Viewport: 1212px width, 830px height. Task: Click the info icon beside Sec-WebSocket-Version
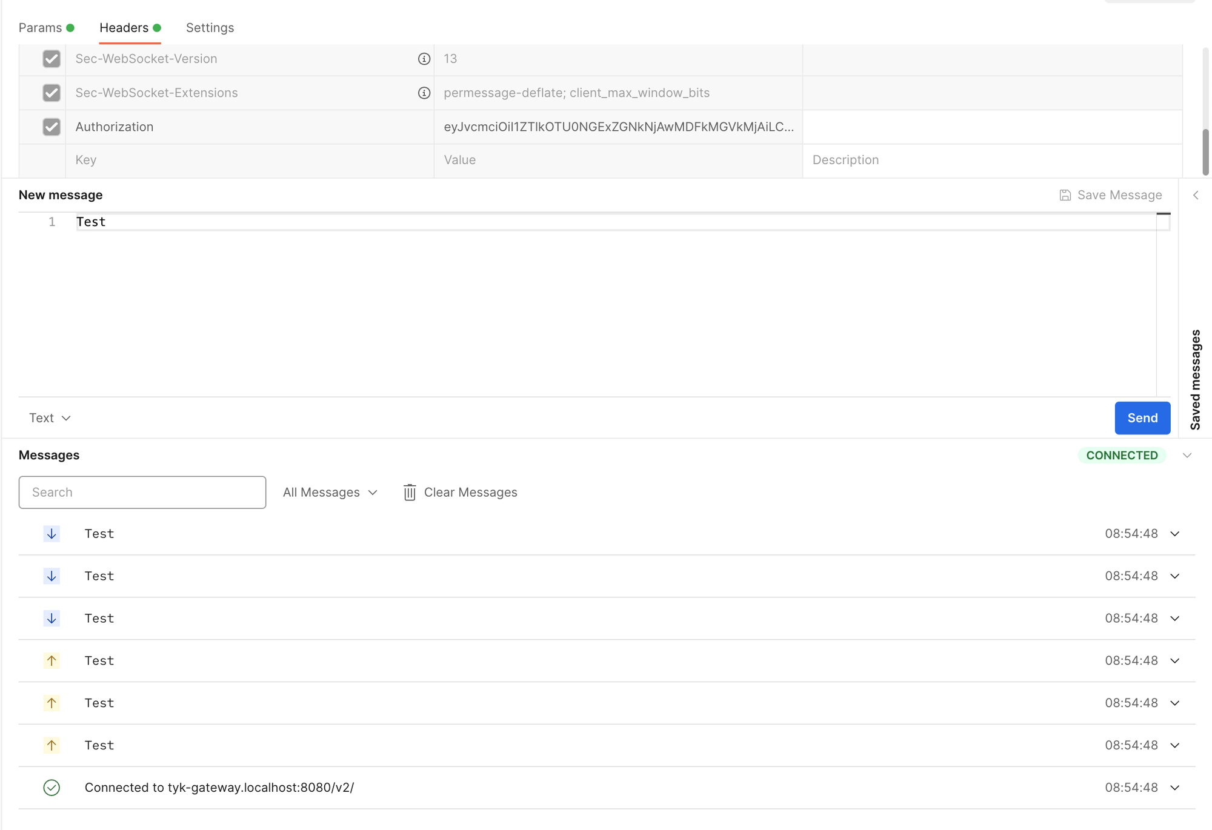click(x=423, y=59)
